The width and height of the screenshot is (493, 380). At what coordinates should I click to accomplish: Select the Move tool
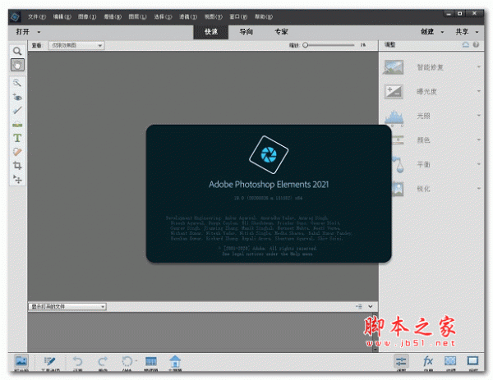(x=17, y=179)
